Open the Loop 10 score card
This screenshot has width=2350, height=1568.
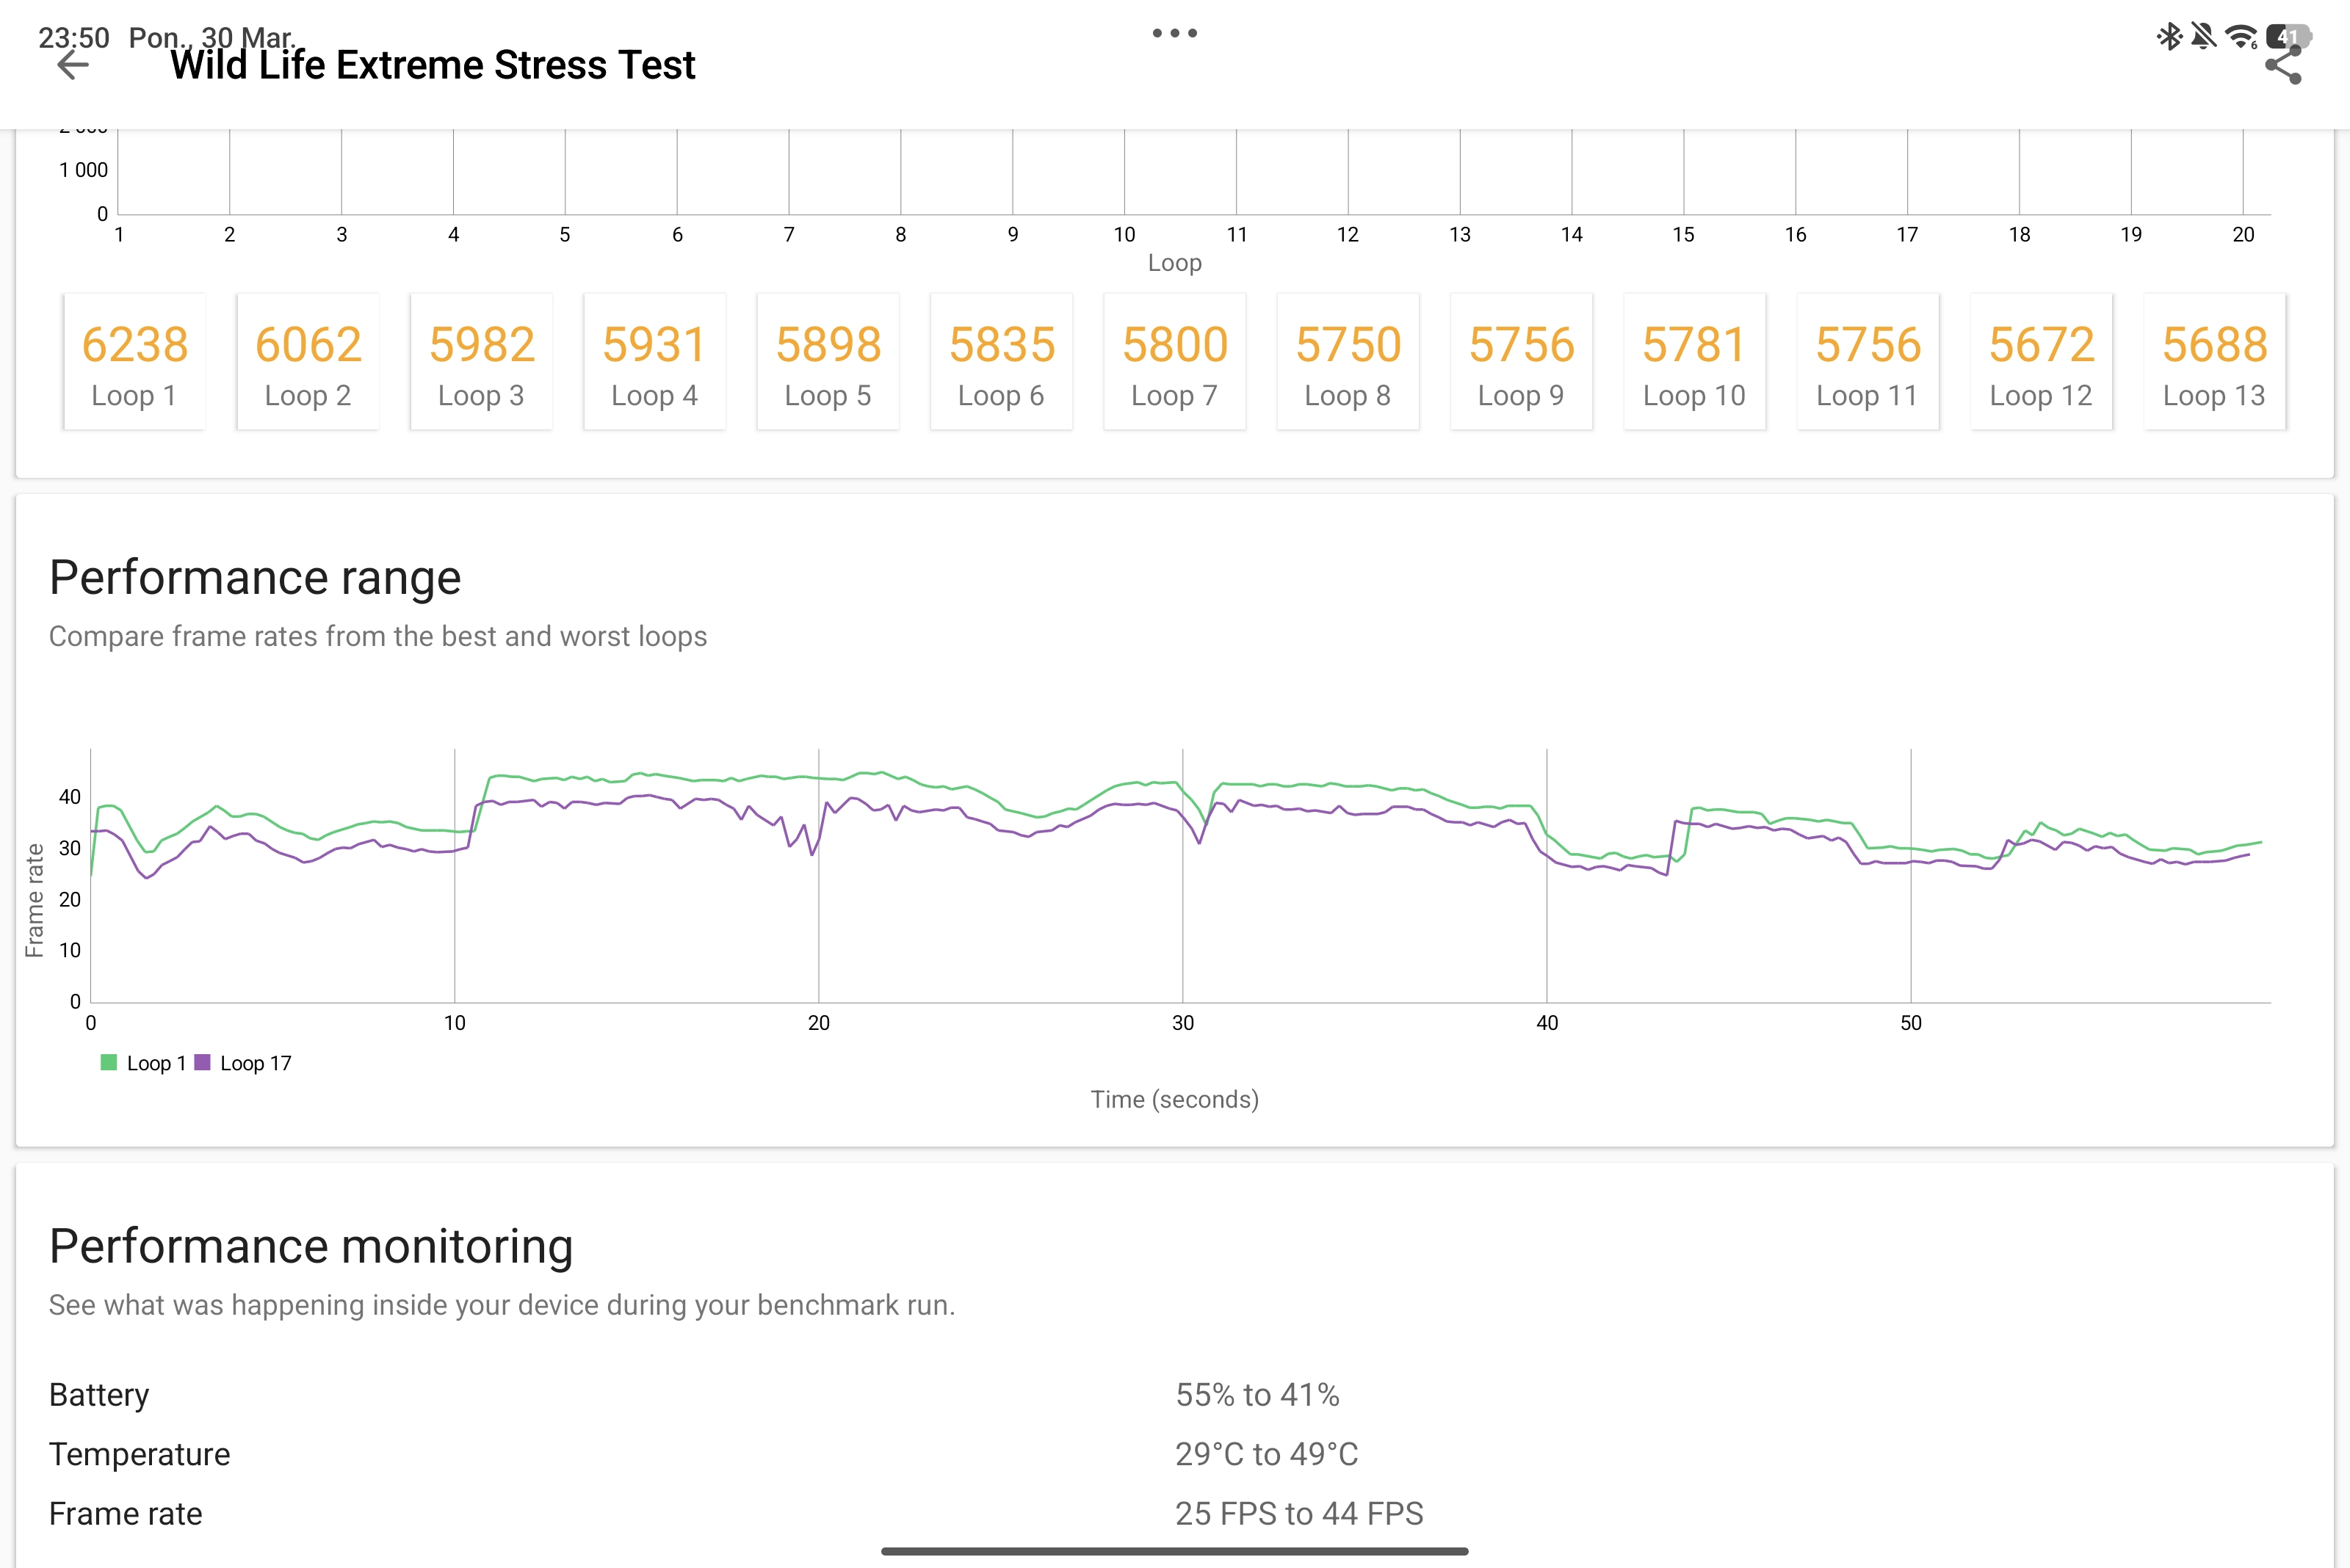coord(1693,362)
